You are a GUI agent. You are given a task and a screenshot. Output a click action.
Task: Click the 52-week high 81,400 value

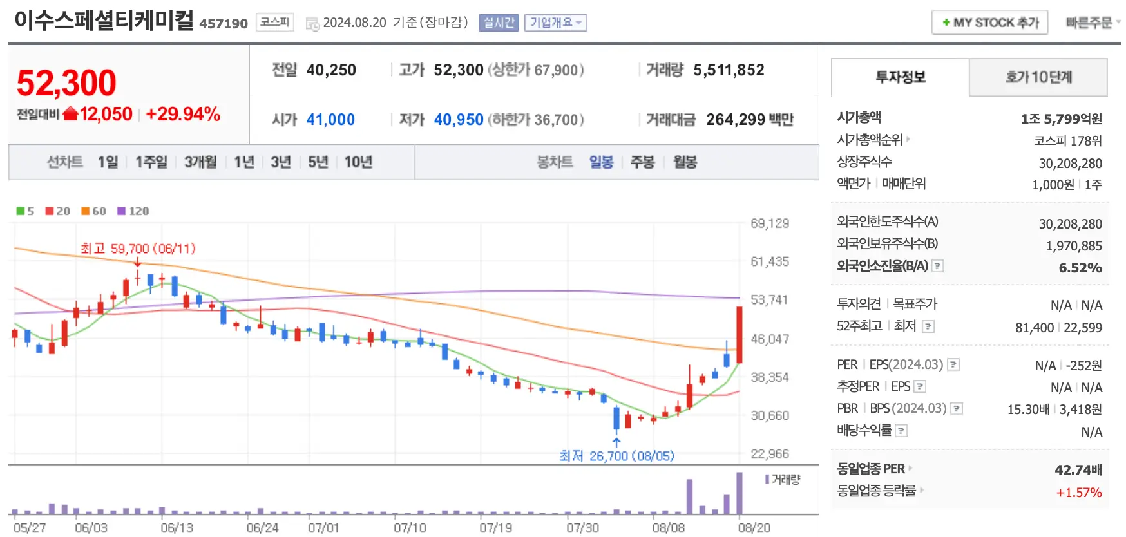1035,328
